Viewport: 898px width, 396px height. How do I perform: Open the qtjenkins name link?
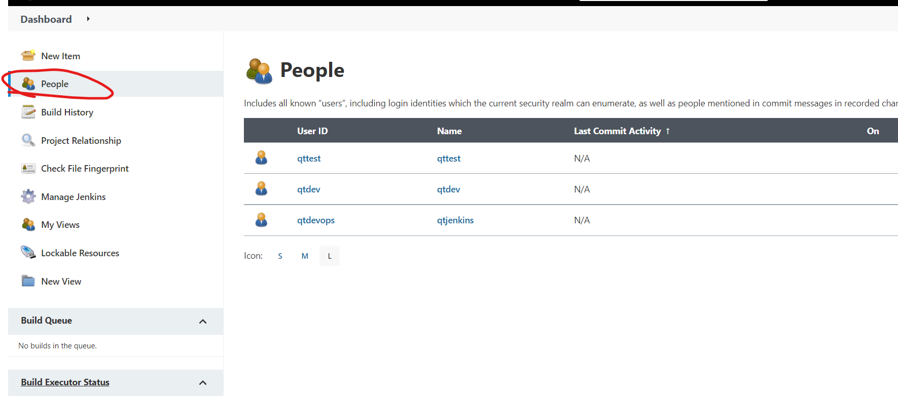[x=455, y=220]
